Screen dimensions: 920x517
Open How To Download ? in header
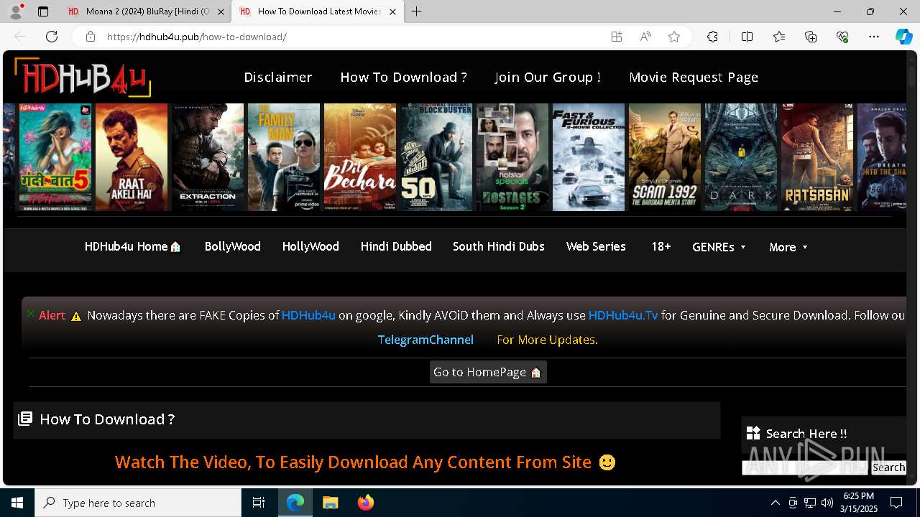click(403, 77)
